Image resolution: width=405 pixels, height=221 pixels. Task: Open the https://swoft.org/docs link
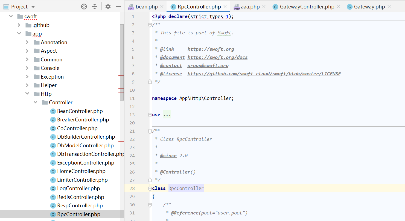click(218, 57)
